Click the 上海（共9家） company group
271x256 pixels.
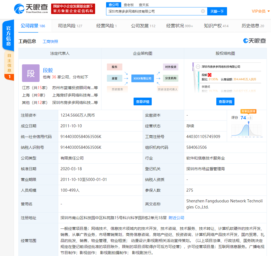[x=34, y=95]
